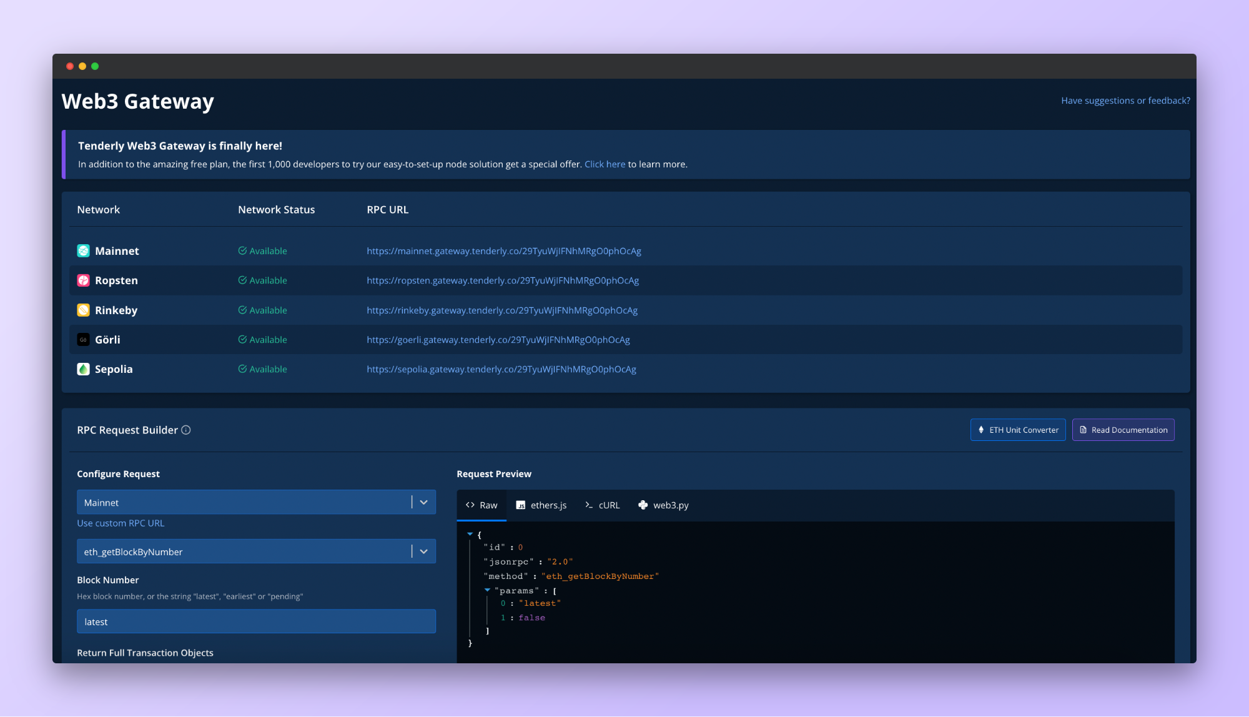This screenshot has width=1249, height=717.
Task: Click the Sepolia network icon
Action: 83,369
